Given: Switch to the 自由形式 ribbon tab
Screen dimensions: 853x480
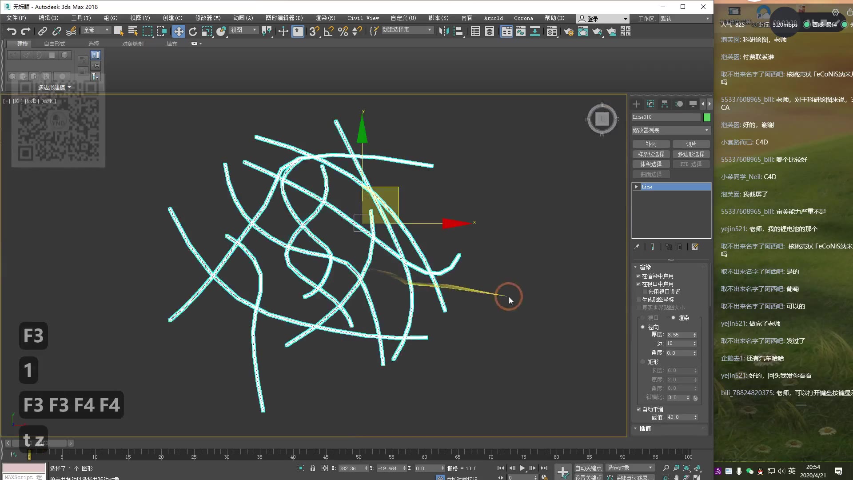Looking at the screenshot, I should 54,44.
